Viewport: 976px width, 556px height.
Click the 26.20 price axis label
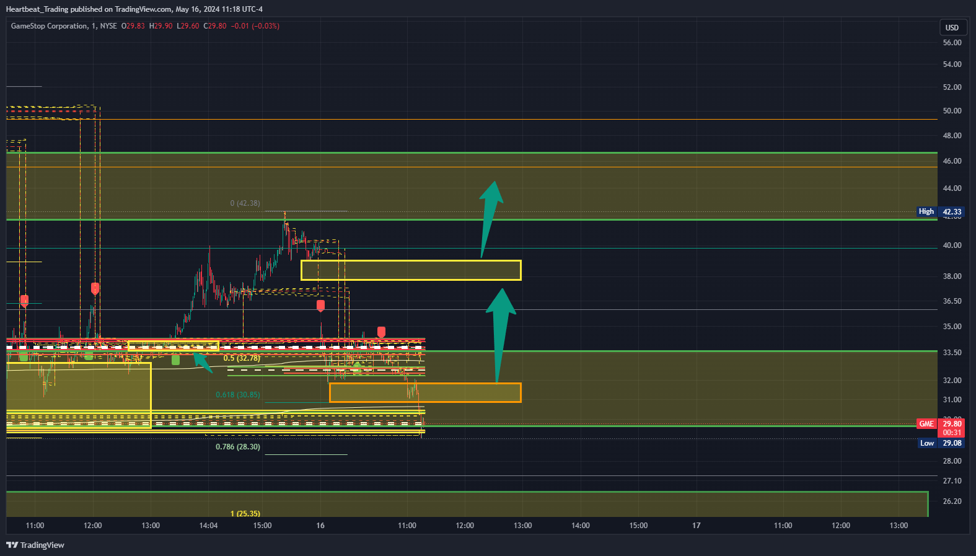tap(952, 501)
